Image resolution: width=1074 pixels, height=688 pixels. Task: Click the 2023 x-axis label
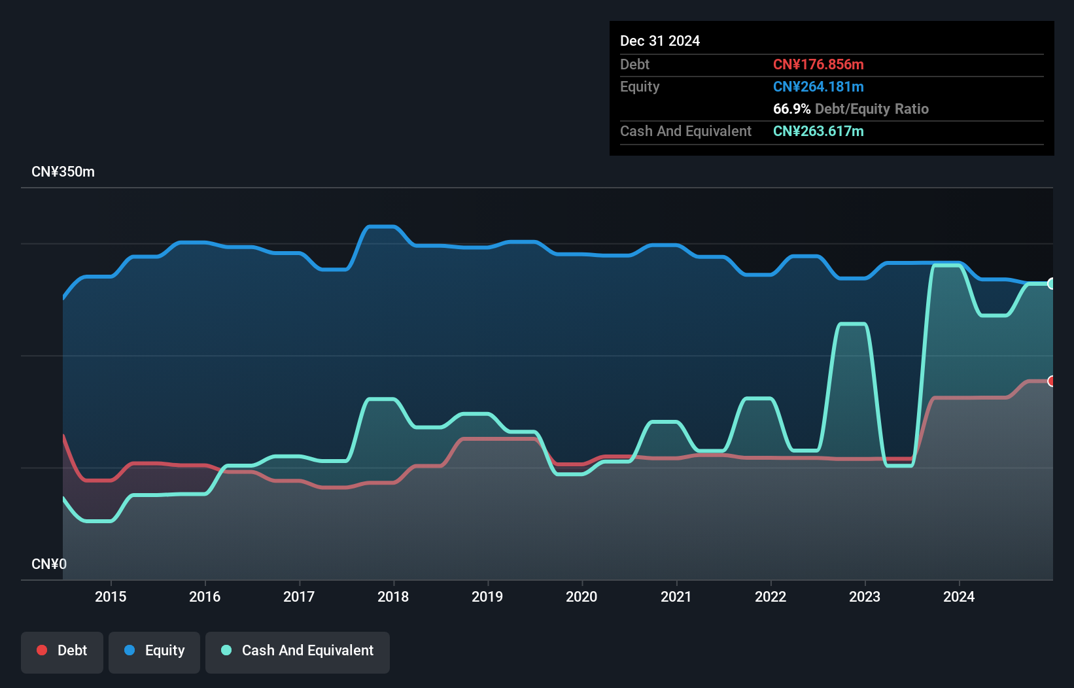[x=865, y=596]
